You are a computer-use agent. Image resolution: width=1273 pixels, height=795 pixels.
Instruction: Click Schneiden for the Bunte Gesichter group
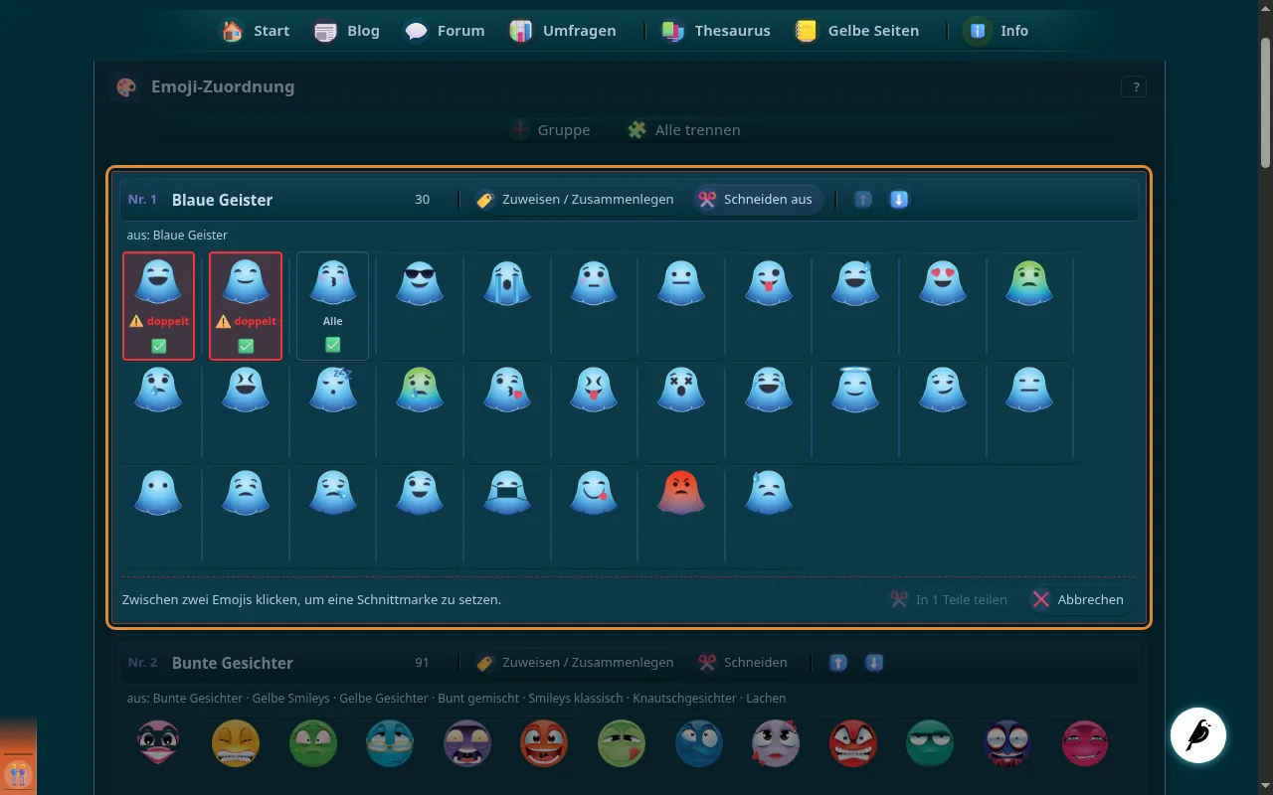click(x=743, y=663)
